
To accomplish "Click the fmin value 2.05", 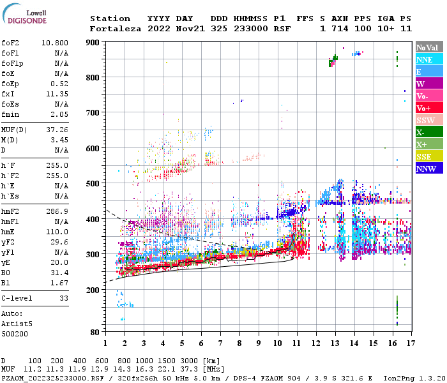I will coord(59,114).
